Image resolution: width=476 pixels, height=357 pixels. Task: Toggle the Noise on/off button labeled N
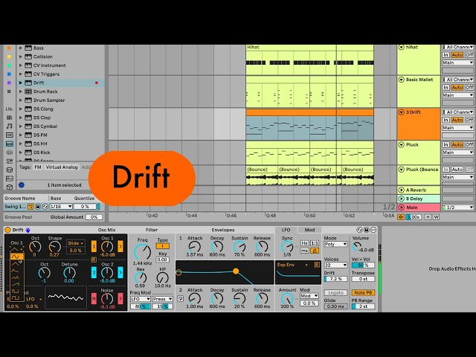(x=94, y=299)
